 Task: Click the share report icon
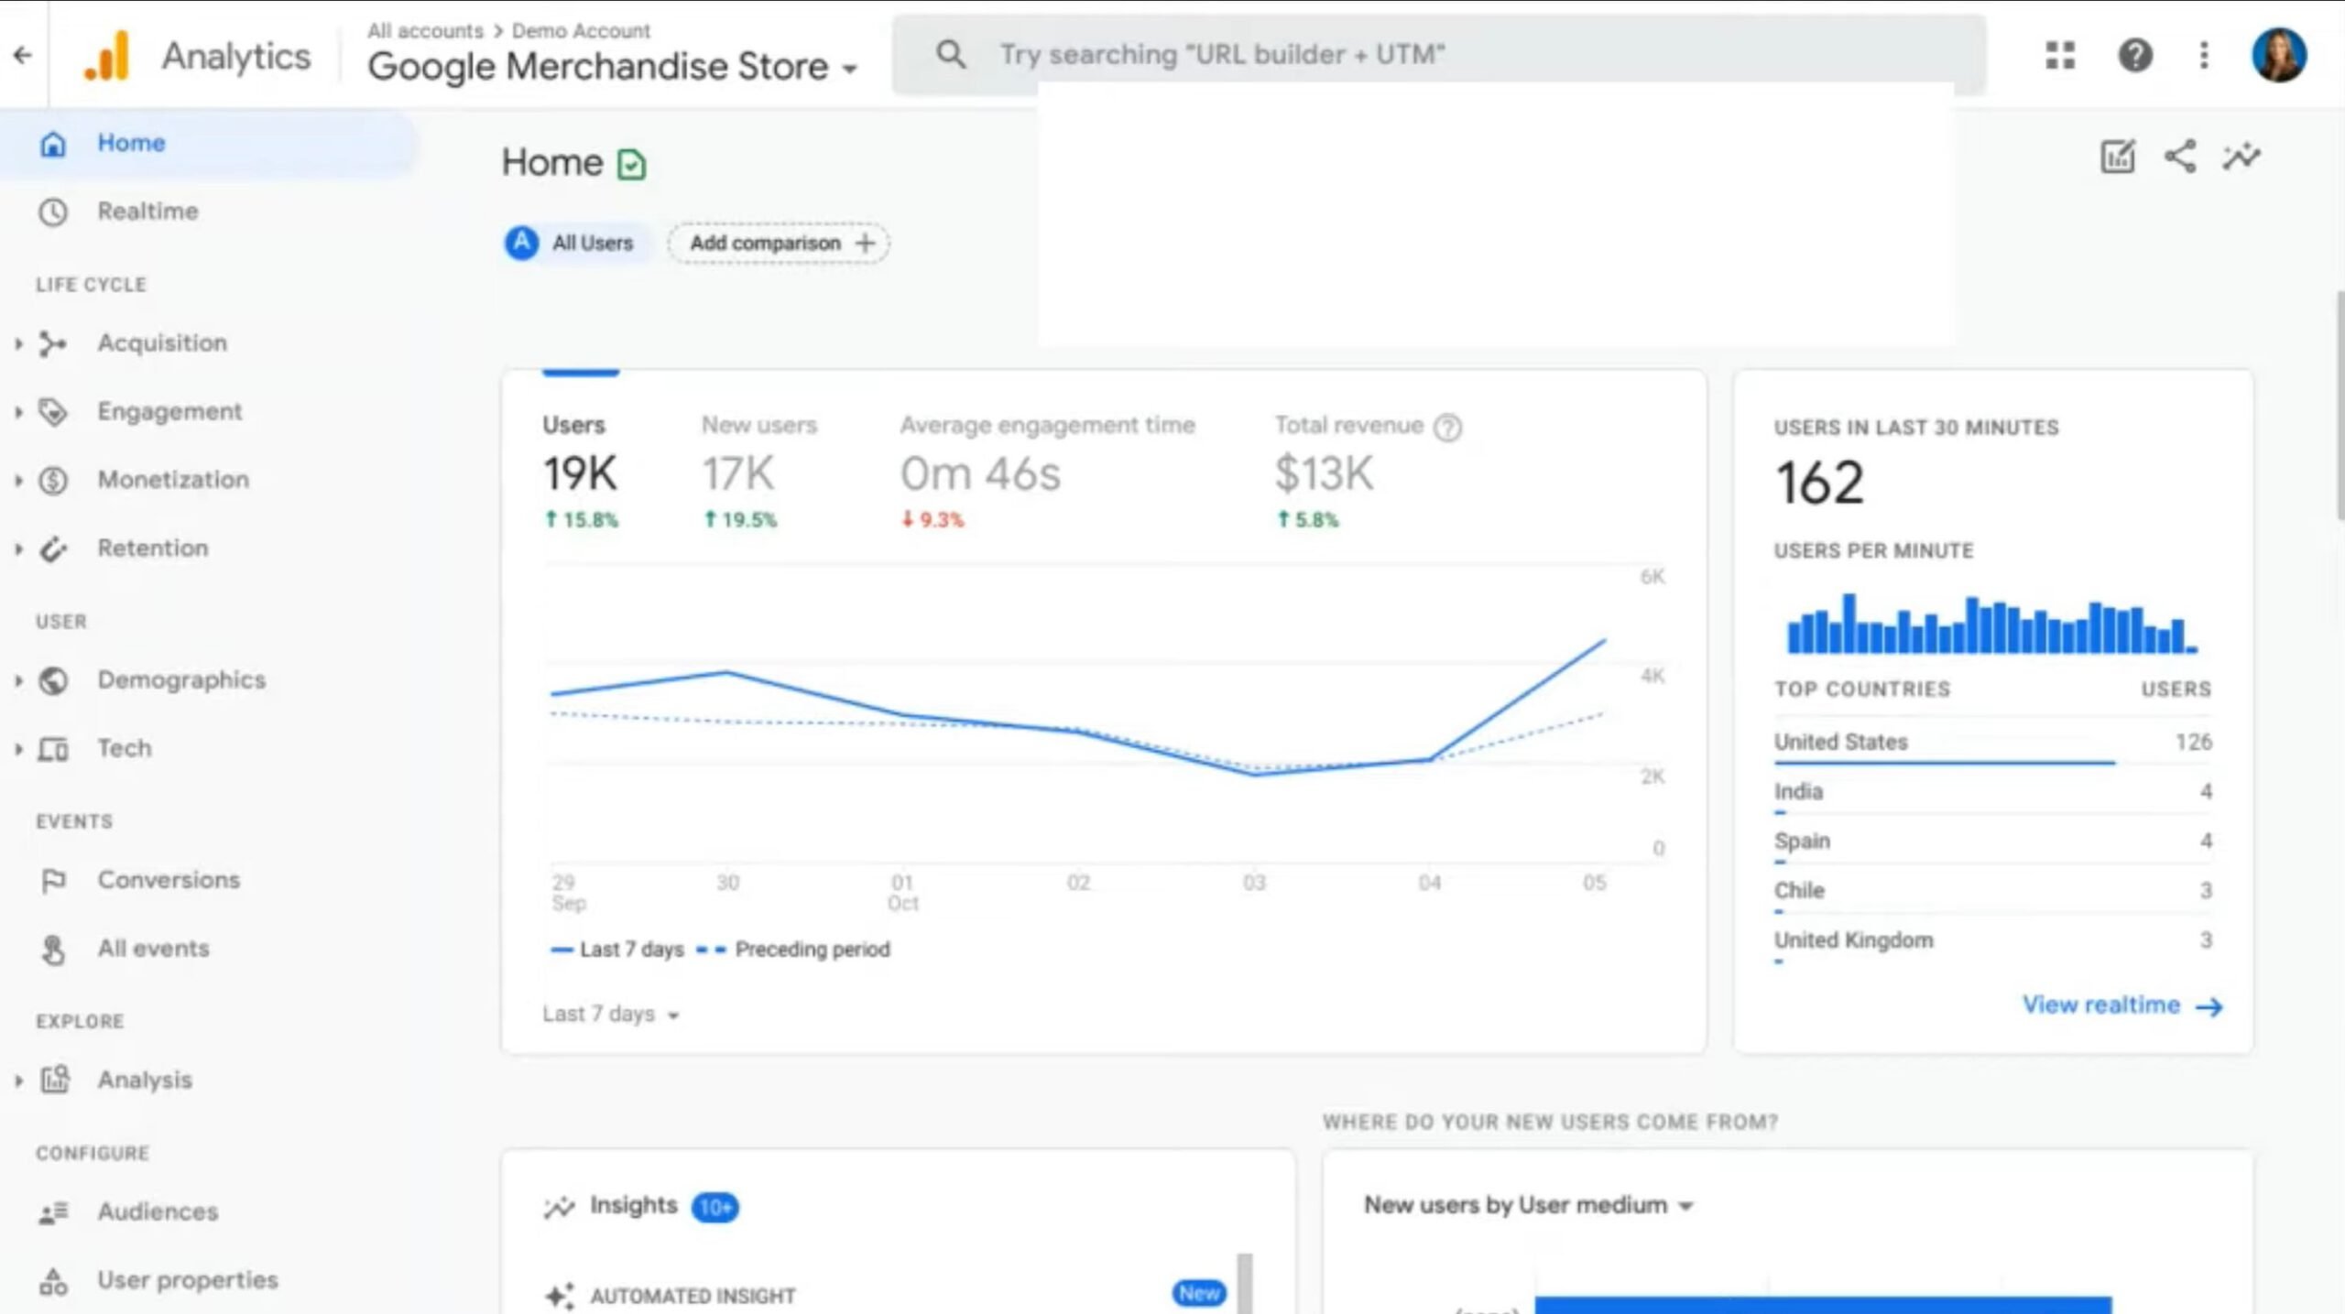(2180, 157)
